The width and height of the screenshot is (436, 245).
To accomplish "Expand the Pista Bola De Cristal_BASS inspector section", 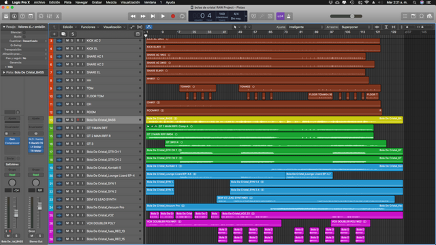I will (4, 72).
